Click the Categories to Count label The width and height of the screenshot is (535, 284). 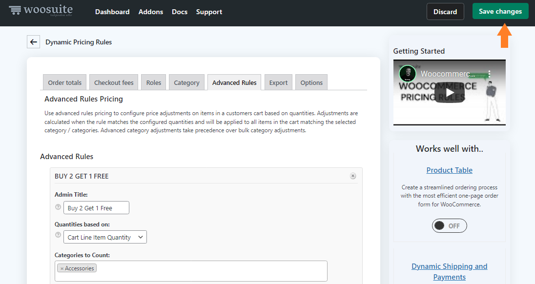(82, 255)
